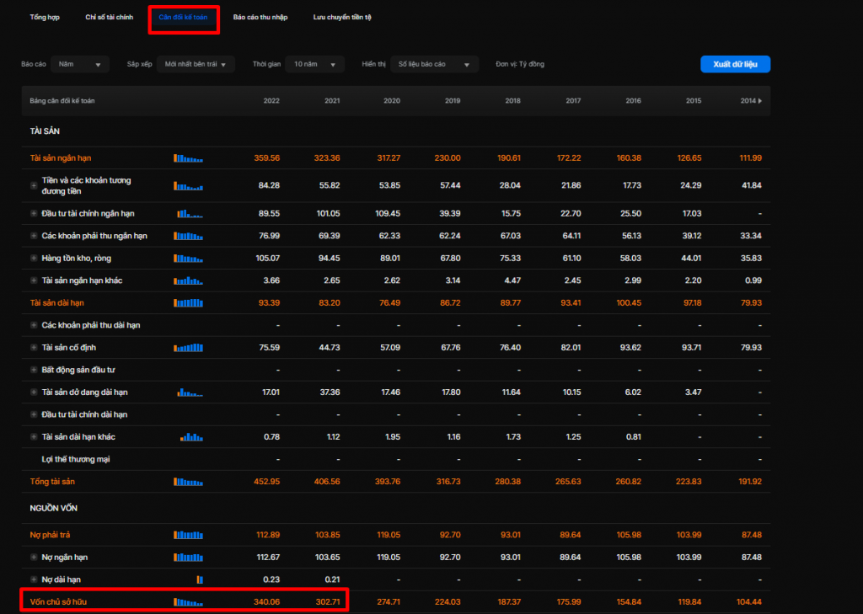The width and height of the screenshot is (863, 614).
Task: Expand the Hàng tồn kho, ròng row
Action: [34, 258]
